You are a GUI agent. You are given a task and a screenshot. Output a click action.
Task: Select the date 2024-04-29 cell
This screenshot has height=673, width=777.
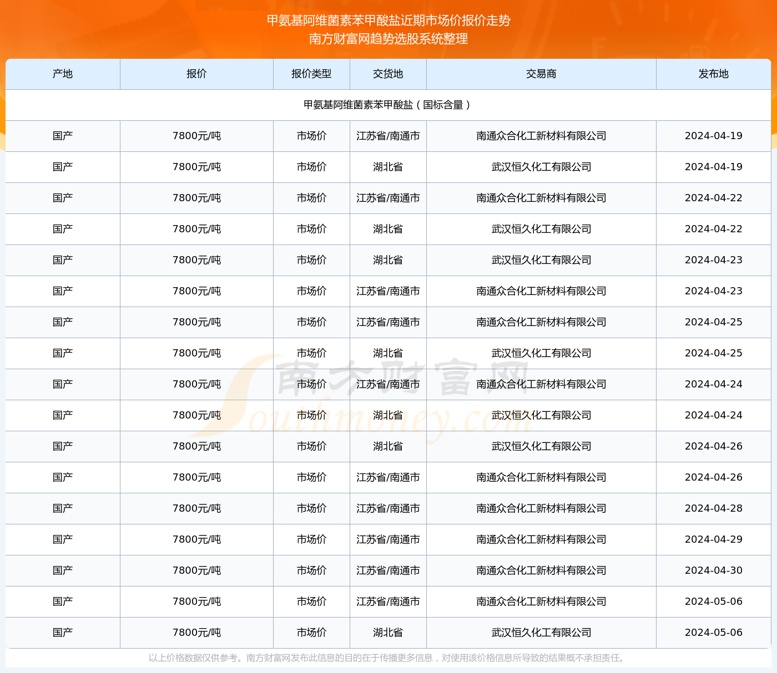coord(714,539)
